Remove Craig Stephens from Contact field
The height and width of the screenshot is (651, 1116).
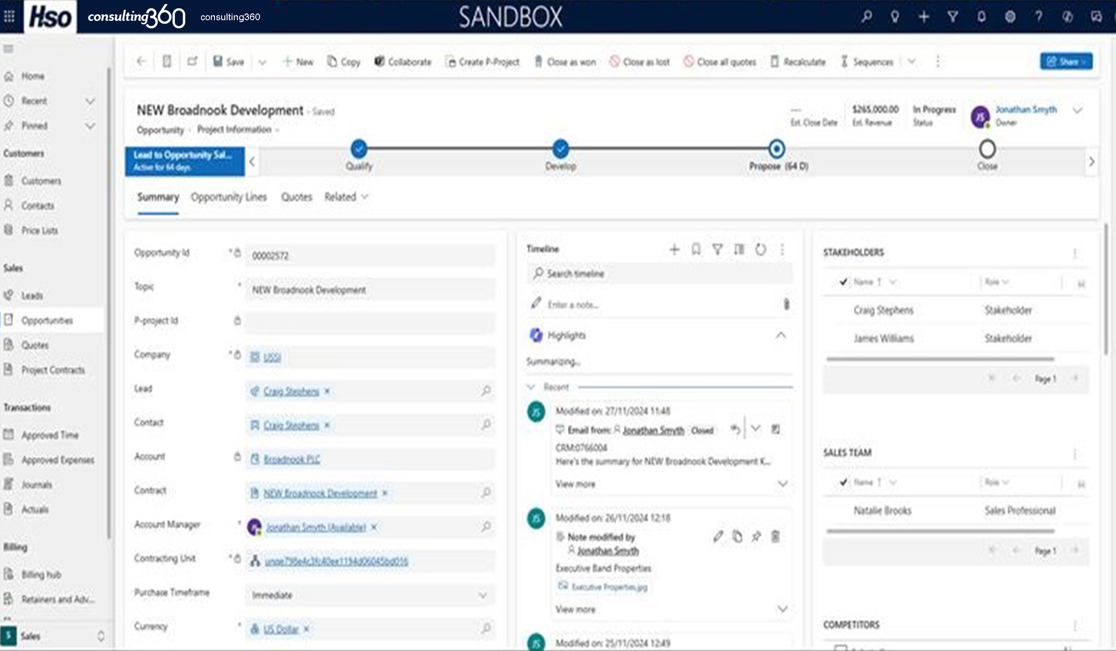tap(327, 425)
